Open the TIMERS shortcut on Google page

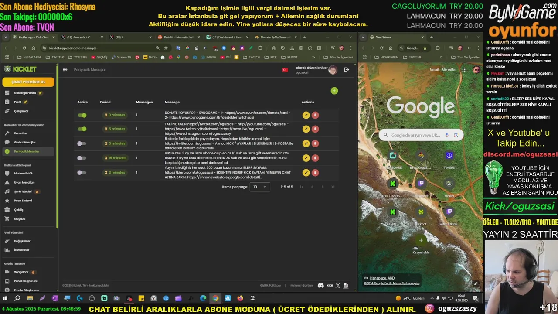pos(449,160)
